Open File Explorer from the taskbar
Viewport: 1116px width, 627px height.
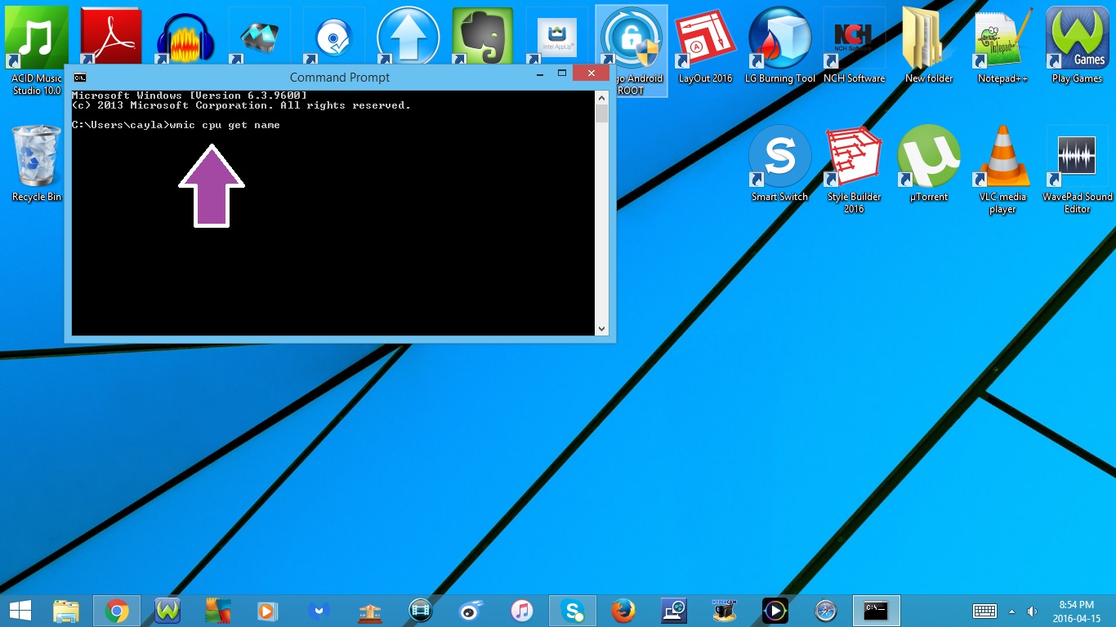(66, 610)
